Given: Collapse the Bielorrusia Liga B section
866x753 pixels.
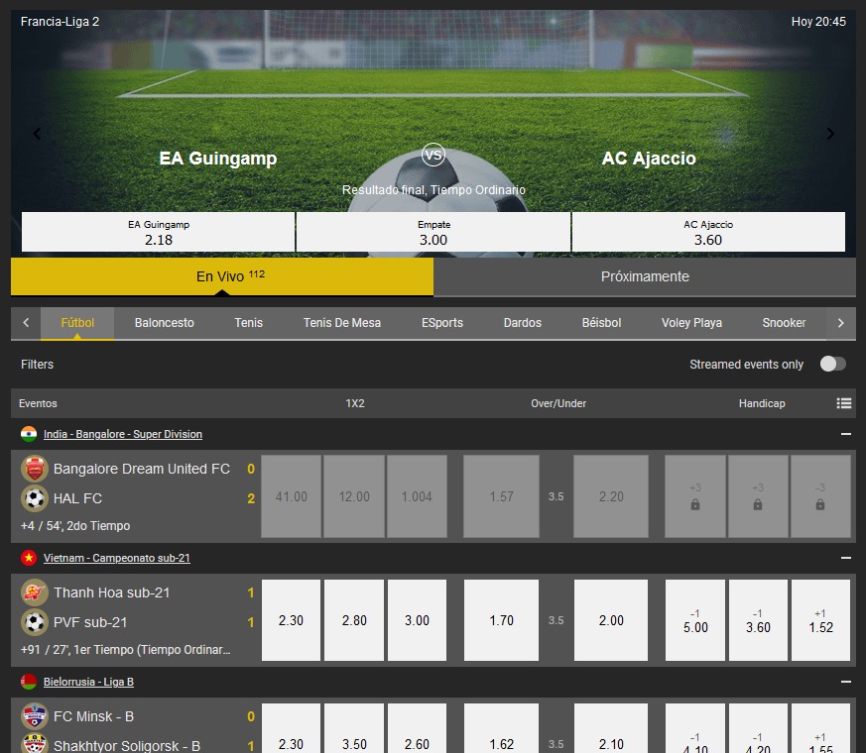Looking at the screenshot, I should [x=845, y=682].
